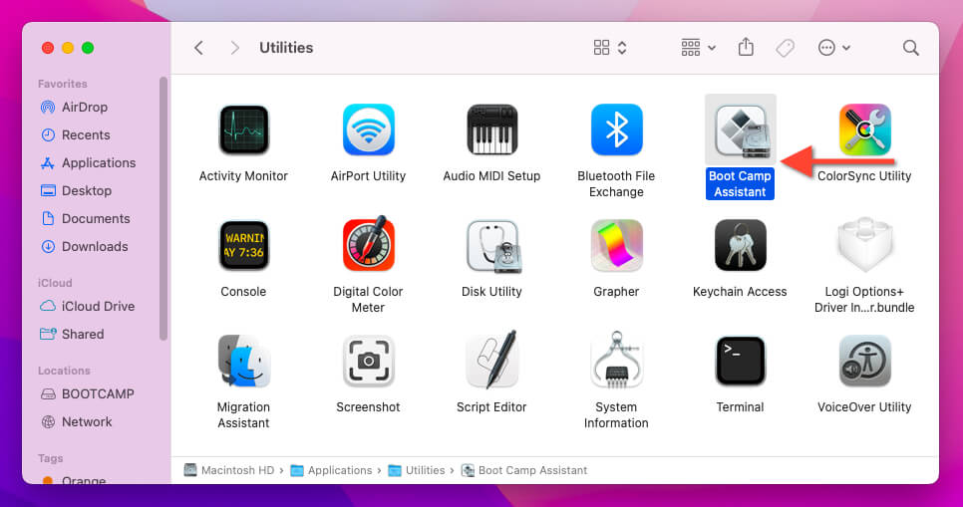Select the Disk Utility icon
This screenshot has width=963, height=507.
[x=493, y=245]
